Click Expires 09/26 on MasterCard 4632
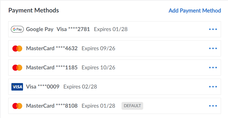The width and height of the screenshot is (228, 118). pyautogui.click(x=98, y=48)
